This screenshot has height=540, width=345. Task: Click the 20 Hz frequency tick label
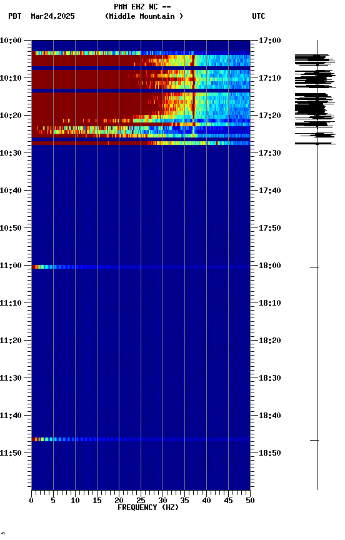119,501
